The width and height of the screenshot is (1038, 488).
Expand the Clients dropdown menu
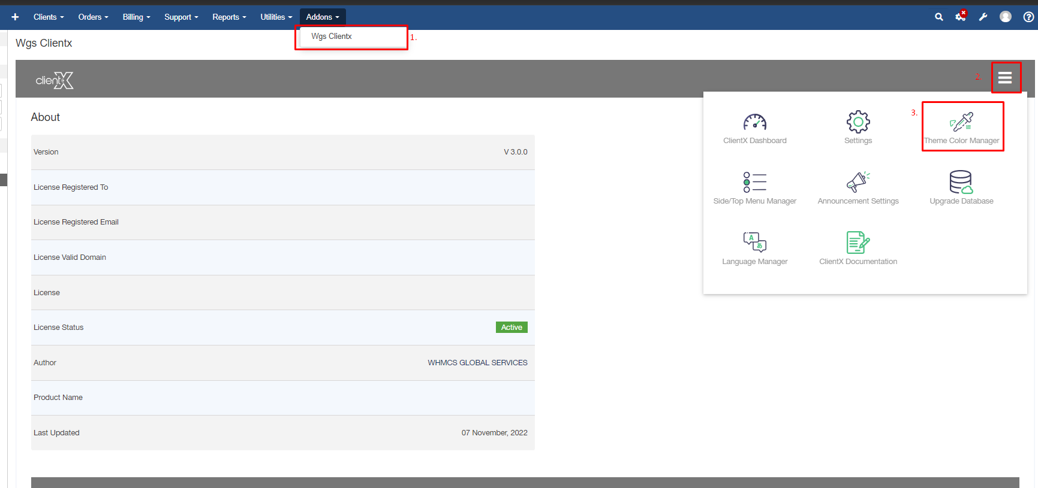(x=49, y=17)
